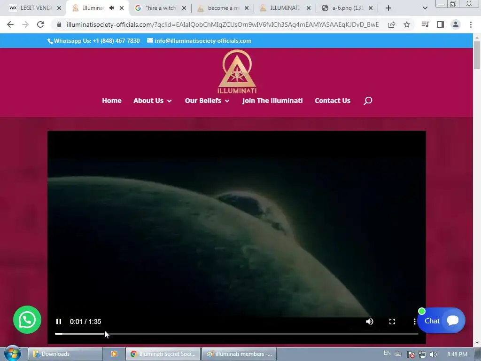
Task: Switch to the 'become a m' tab
Action: 223,8
